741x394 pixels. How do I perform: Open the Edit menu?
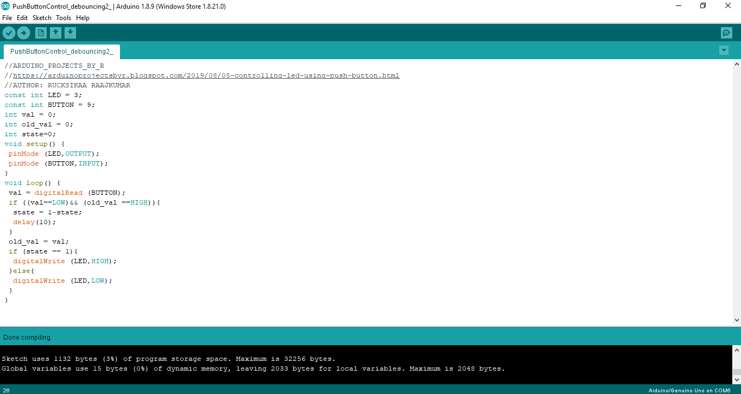(x=22, y=17)
